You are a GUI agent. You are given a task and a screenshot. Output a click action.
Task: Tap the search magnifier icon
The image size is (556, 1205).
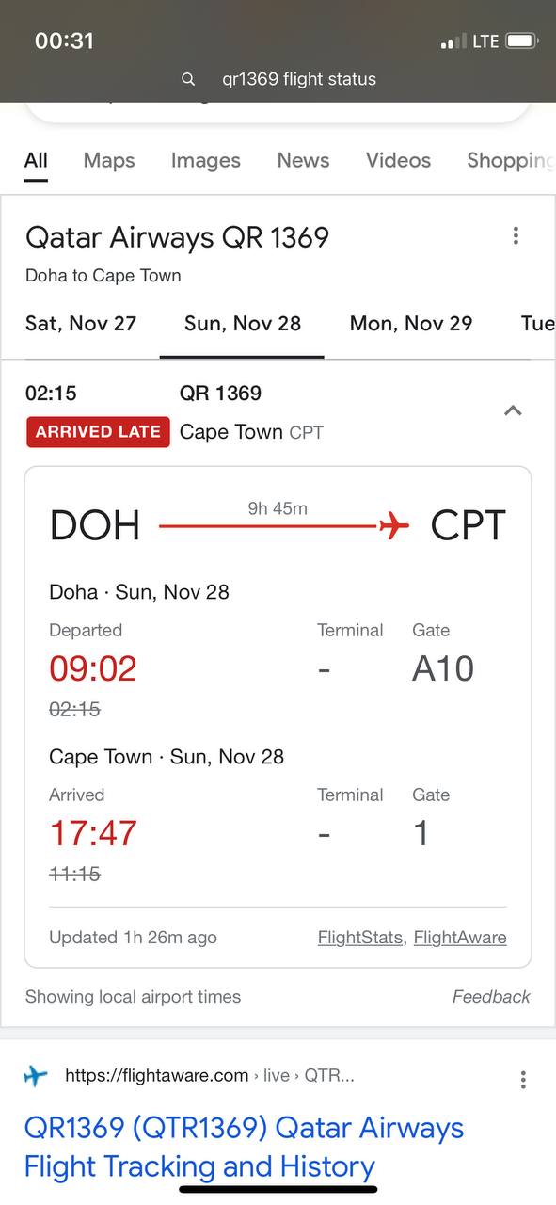188,79
